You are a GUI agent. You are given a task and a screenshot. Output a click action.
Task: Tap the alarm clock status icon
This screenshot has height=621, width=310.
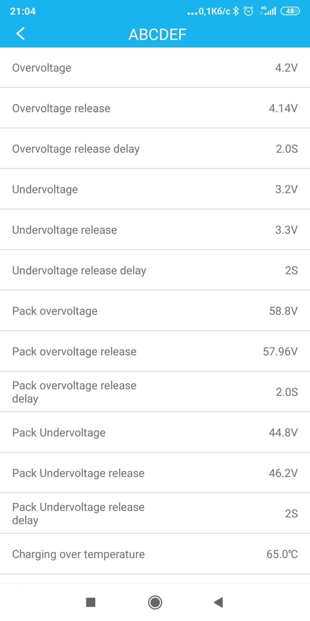[x=248, y=11]
